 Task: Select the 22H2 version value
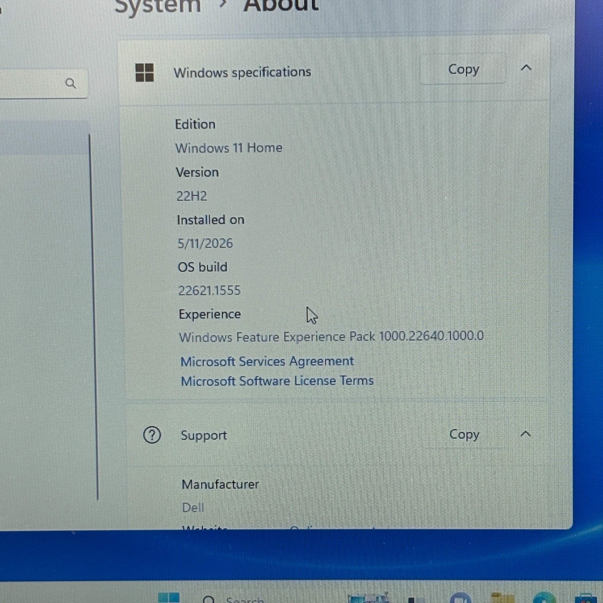pyautogui.click(x=191, y=196)
